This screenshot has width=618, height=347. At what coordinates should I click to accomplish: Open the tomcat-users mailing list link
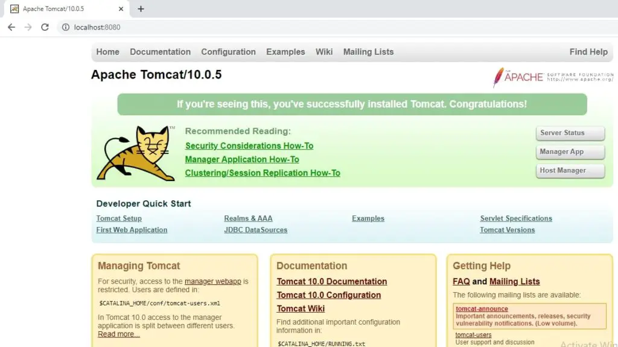click(x=473, y=335)
